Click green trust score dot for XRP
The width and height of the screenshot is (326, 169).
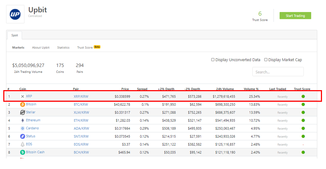303,96
